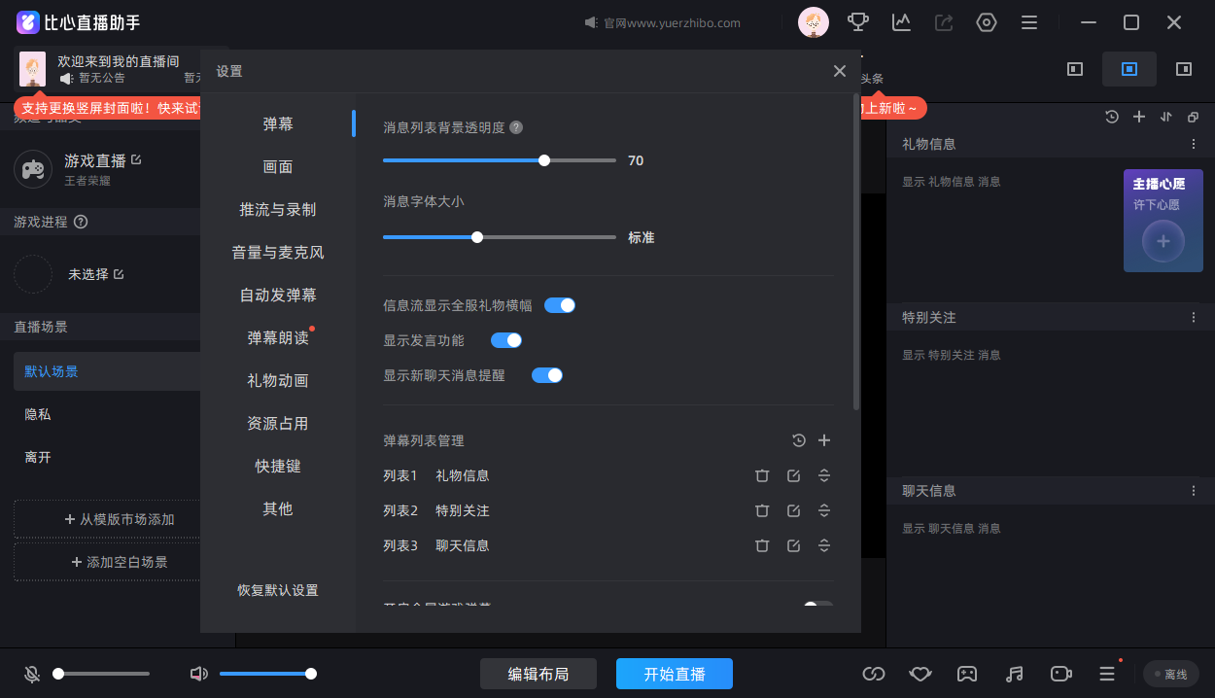Select the right-panel layout icon
This screenshot has width=1215, height=698.
tap(1184, 69)
